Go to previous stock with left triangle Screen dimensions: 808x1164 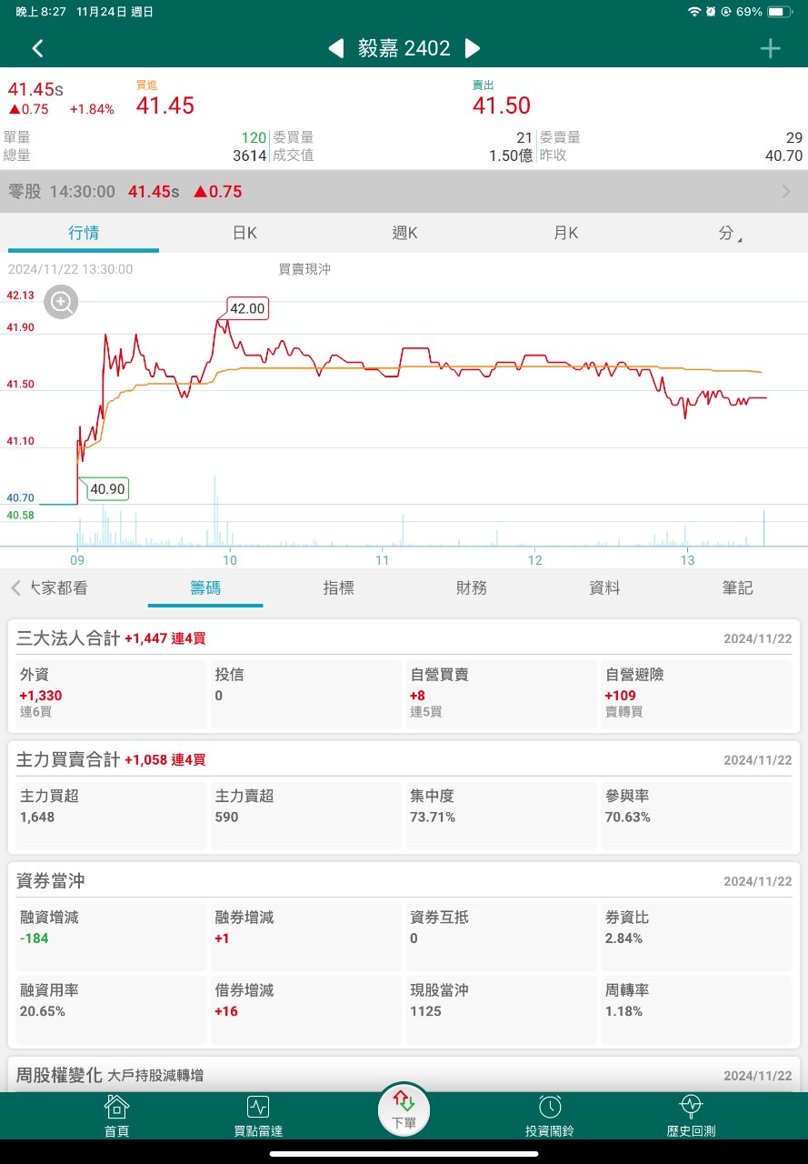click(x=336, y=48)
